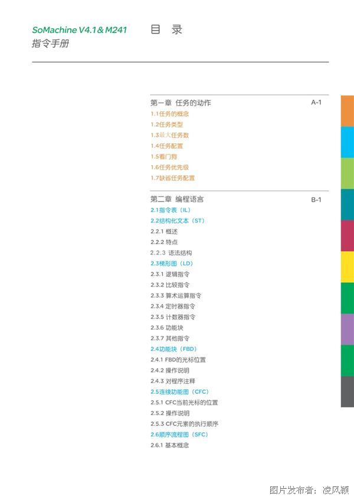Jump to 2.3梯形图（LD）
This screenshot has width=354, height=500.
click(172, 264)
